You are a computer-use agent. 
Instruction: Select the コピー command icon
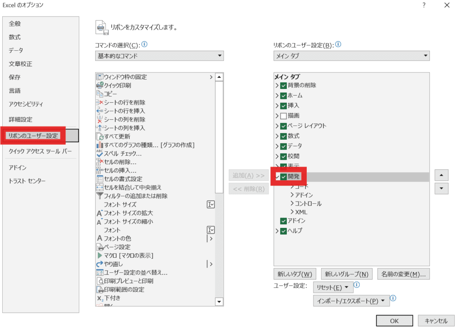pyautogui.click(x=100, y=94)
